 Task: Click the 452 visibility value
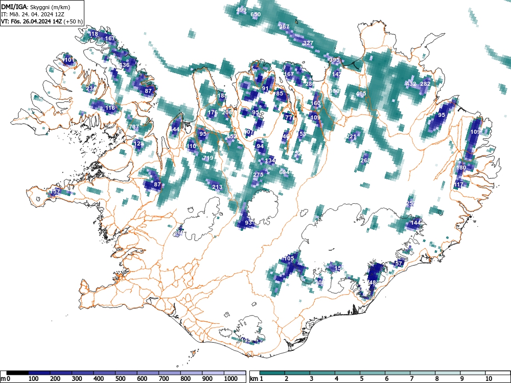231,136
